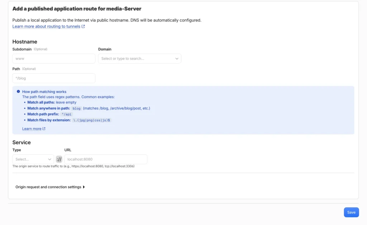Click the Subdomain input field

tap(54, 58)
